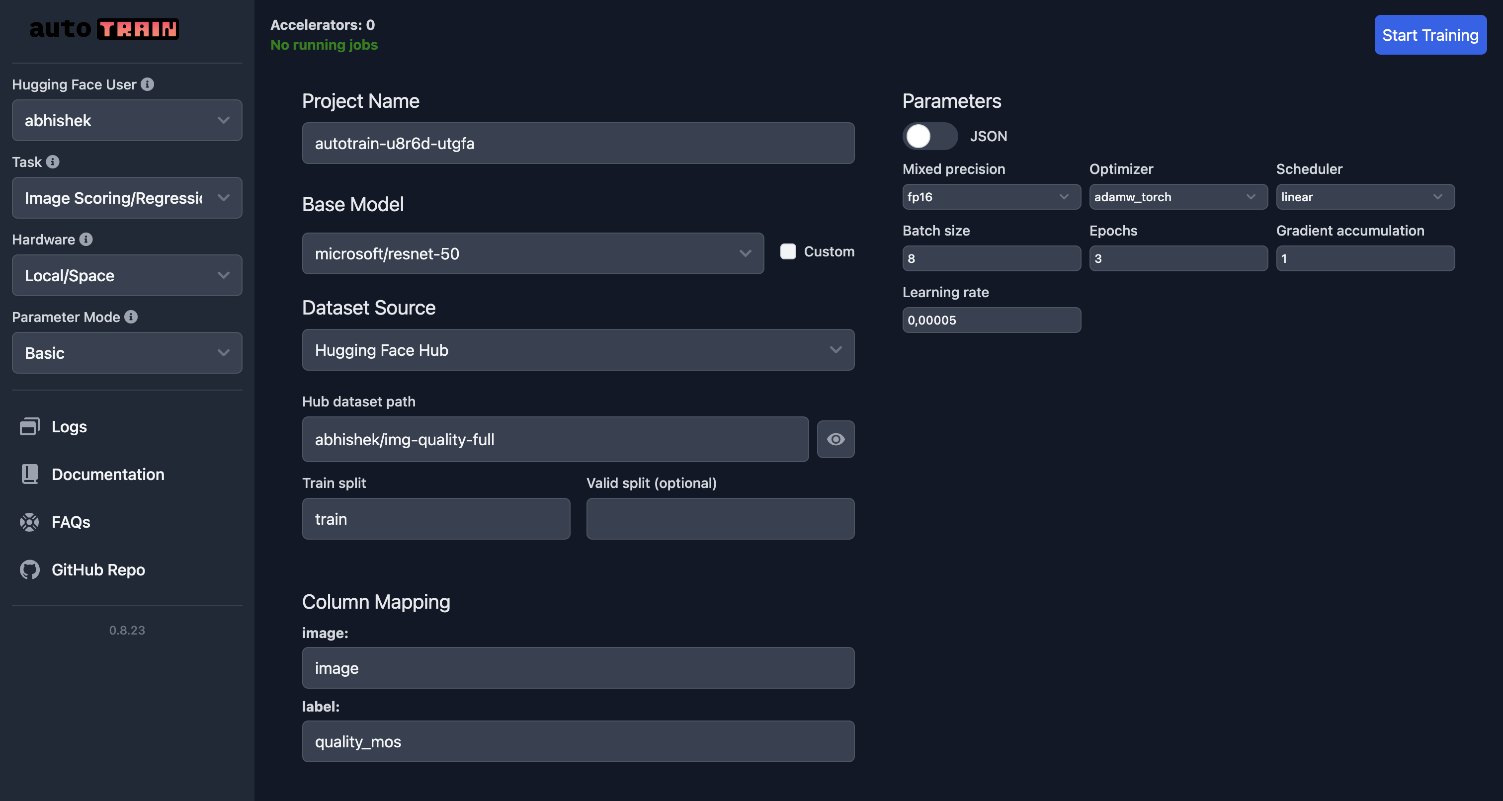Expand the Dataset Source dropdown

click(578, 350)
